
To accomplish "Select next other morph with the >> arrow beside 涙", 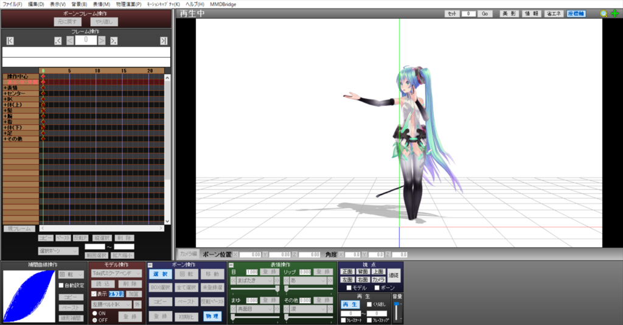I will point(330,309).
